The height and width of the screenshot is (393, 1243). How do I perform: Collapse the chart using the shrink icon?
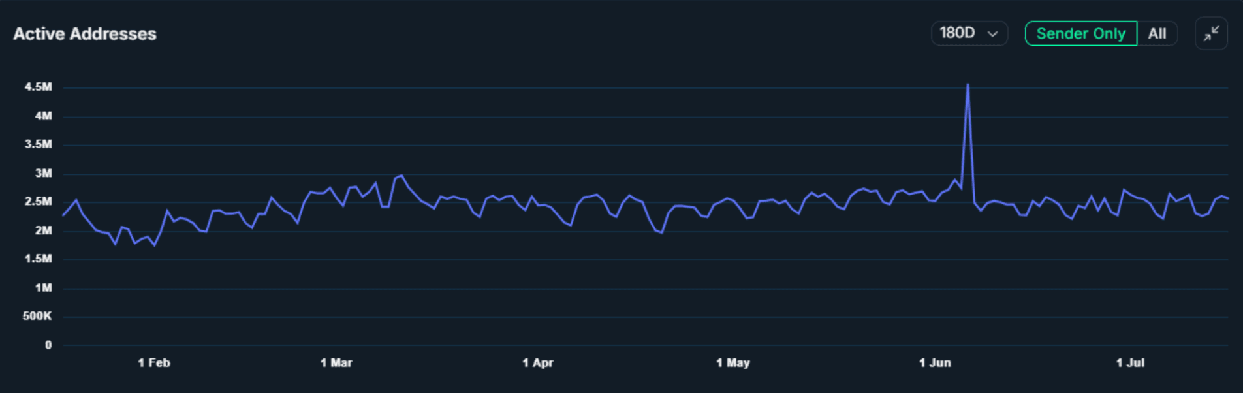coord(1211,33)
